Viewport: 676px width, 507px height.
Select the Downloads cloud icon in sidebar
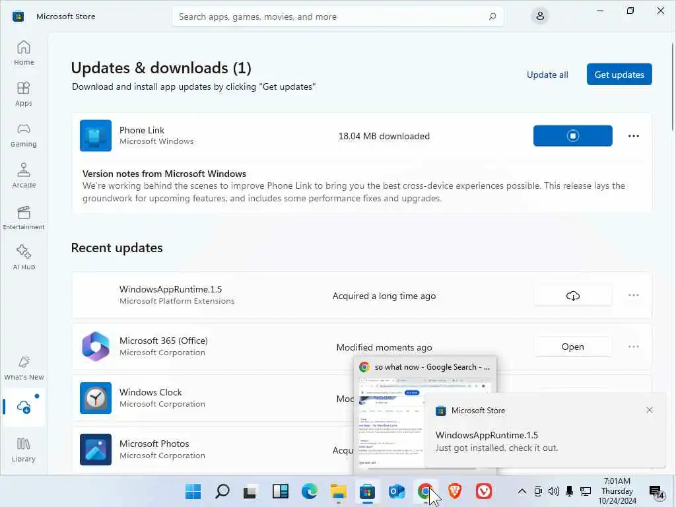24,407
